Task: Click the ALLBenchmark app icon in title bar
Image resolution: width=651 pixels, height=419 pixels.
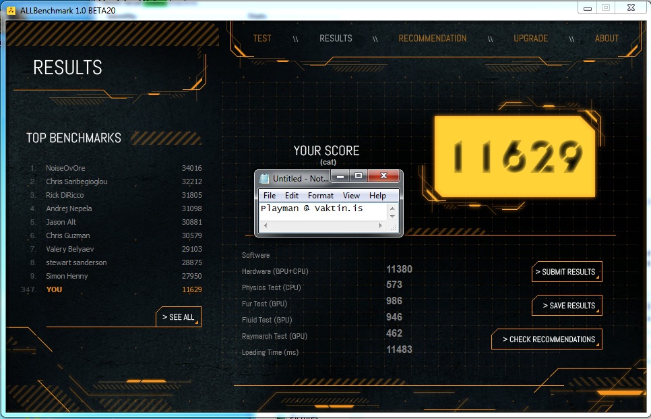Action: (11, 10)
